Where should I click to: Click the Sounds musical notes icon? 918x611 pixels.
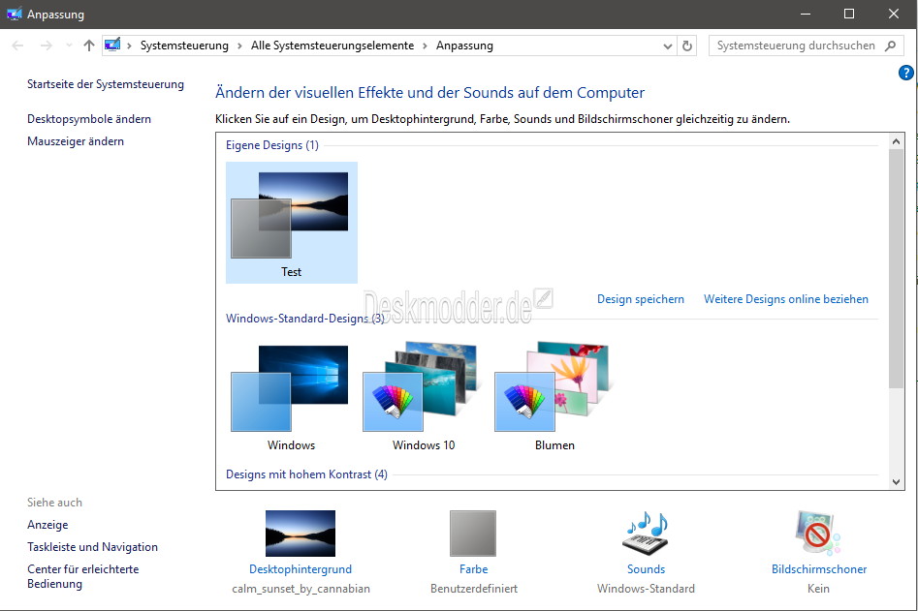coord(646,534)
